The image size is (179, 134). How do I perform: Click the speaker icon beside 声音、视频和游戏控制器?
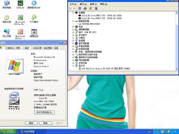coord(76,52)
